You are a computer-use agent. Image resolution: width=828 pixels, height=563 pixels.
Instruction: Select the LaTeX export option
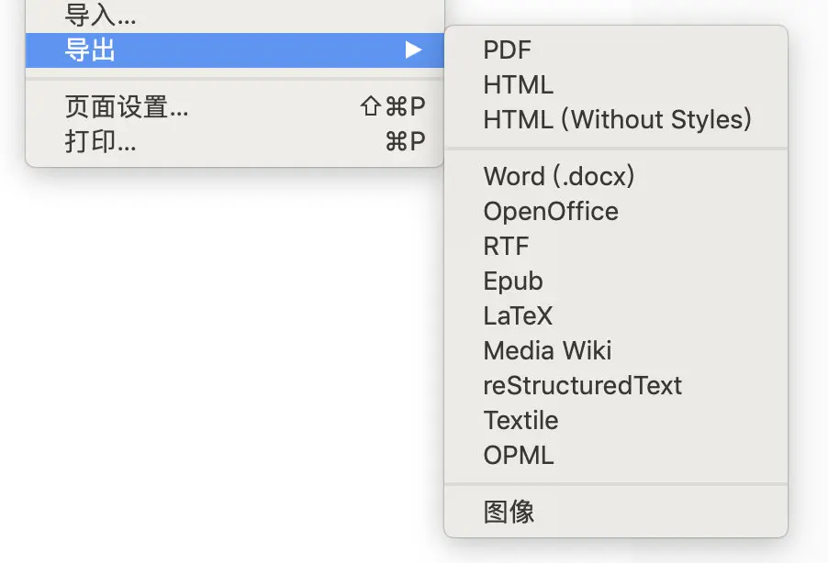pyautogui.click(x=519, y=316)
